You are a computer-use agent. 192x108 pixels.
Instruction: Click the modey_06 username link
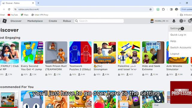(x=160, y=21)
